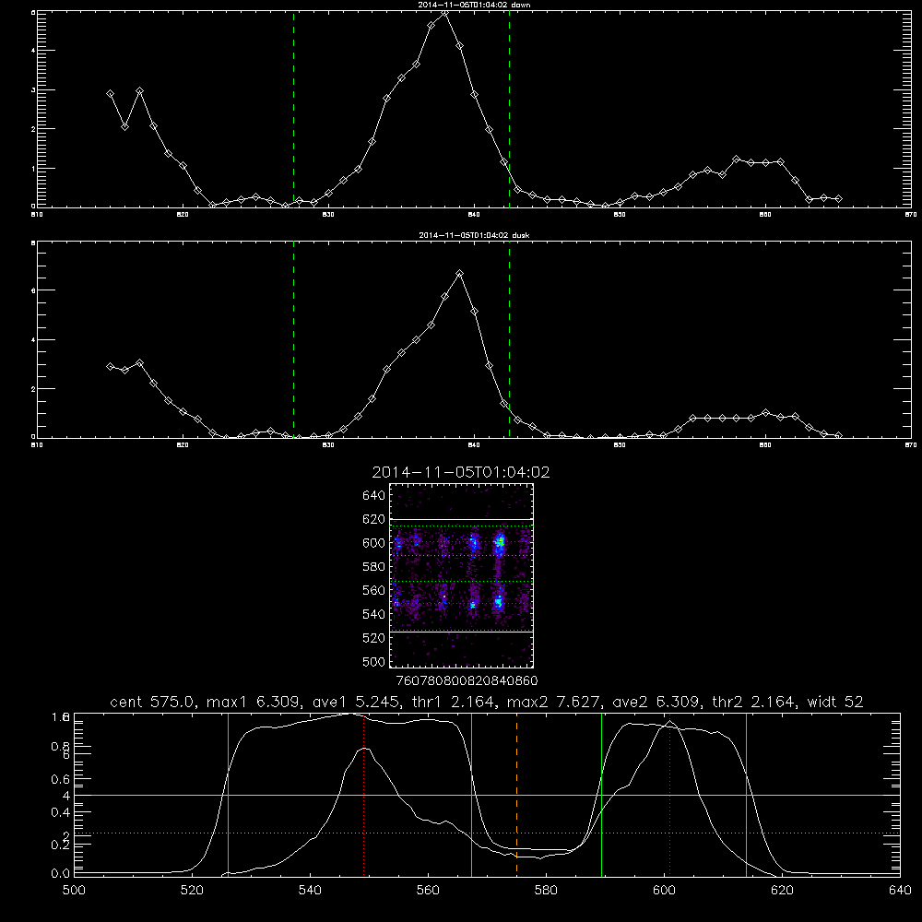922x922 pixels.
Task: Click the green vertical line near 526
Action: pos(228,794)
